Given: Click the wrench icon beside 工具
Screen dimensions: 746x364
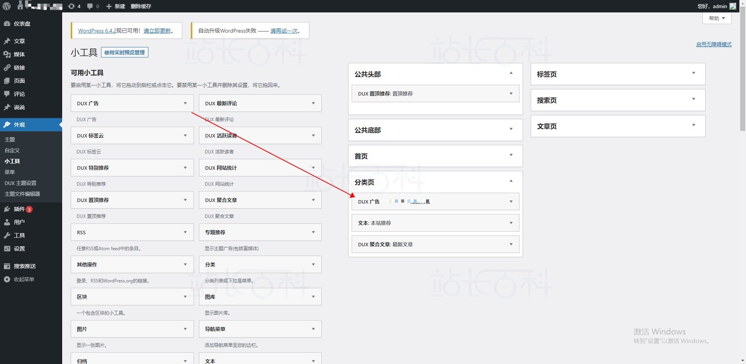Looking at the screenshot, I should (7, 235).
